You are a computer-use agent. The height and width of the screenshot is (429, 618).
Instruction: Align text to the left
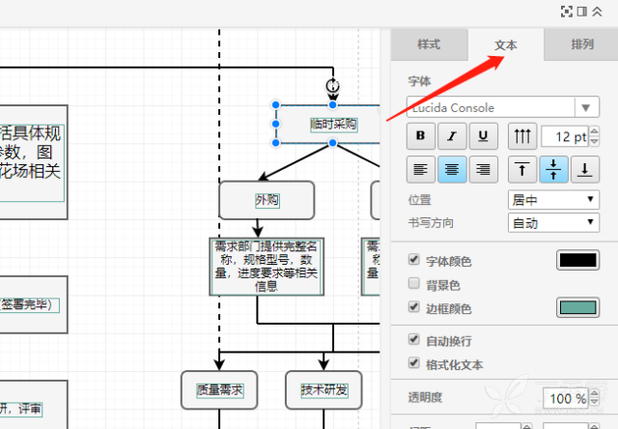pyautogui.click(x=421, y=169)
